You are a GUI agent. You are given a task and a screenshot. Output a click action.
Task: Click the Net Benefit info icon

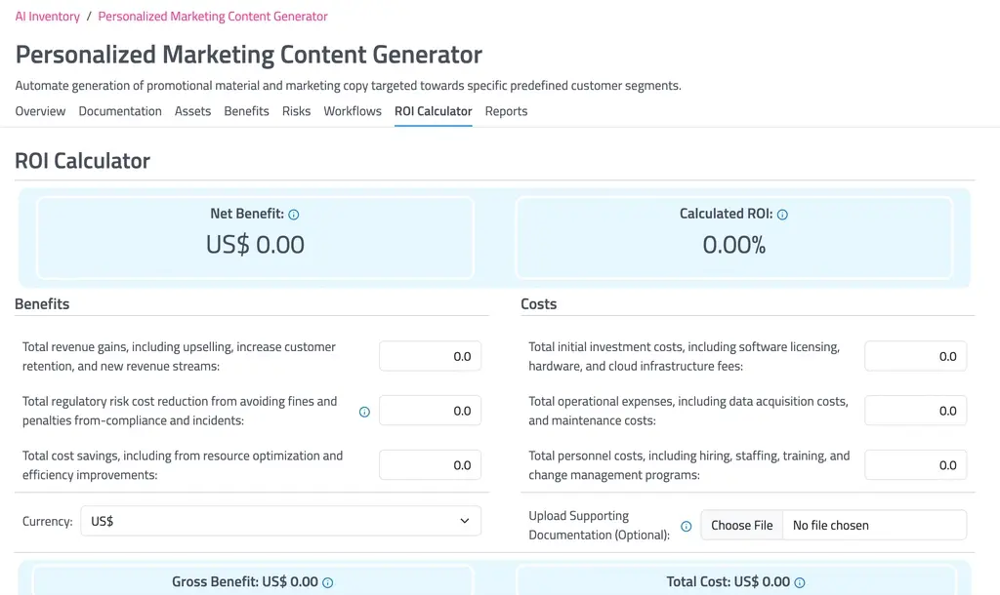point(293,215)
